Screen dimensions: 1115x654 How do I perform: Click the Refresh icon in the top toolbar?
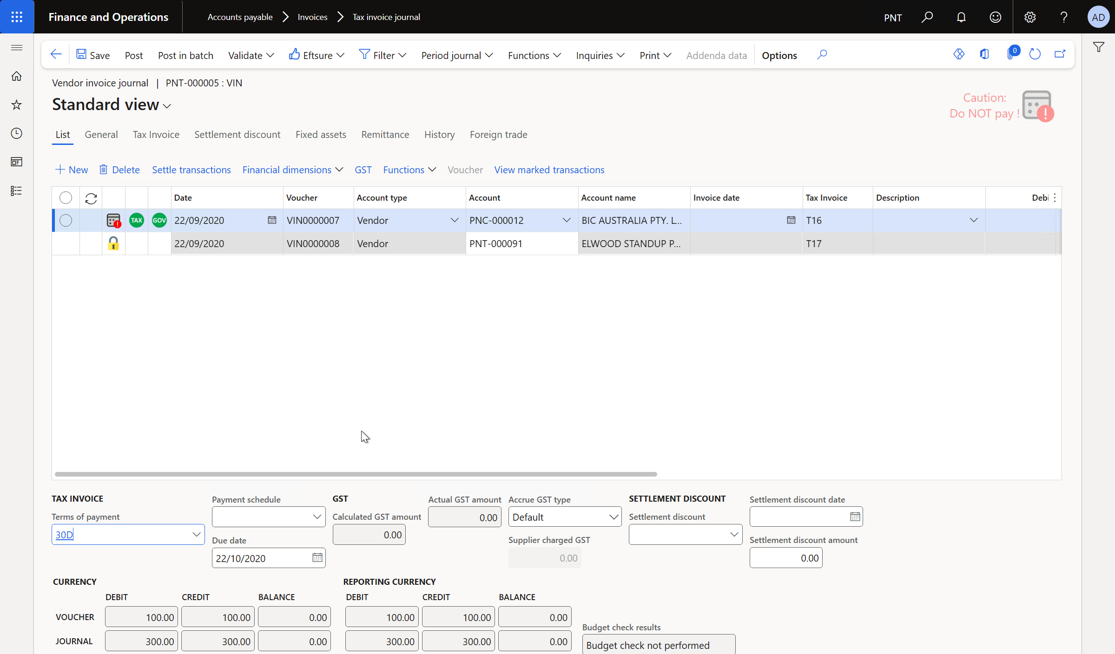point(1035,54)
